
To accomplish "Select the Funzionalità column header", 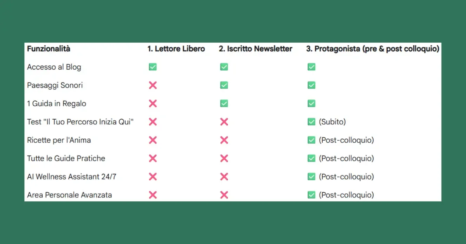I will point(49,49).
